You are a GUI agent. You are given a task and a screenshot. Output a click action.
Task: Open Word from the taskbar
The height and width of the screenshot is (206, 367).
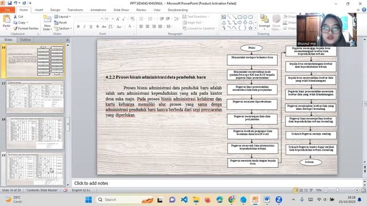[267, 200]
